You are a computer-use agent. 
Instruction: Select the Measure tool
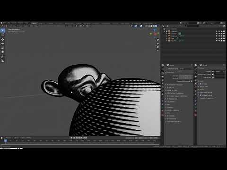3,60
